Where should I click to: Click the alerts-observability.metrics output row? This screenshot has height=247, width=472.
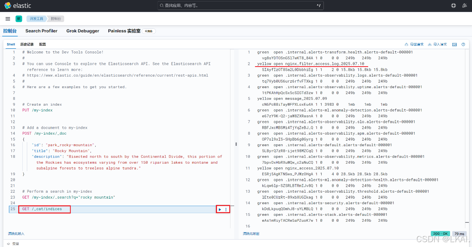[x=341, y=157]
